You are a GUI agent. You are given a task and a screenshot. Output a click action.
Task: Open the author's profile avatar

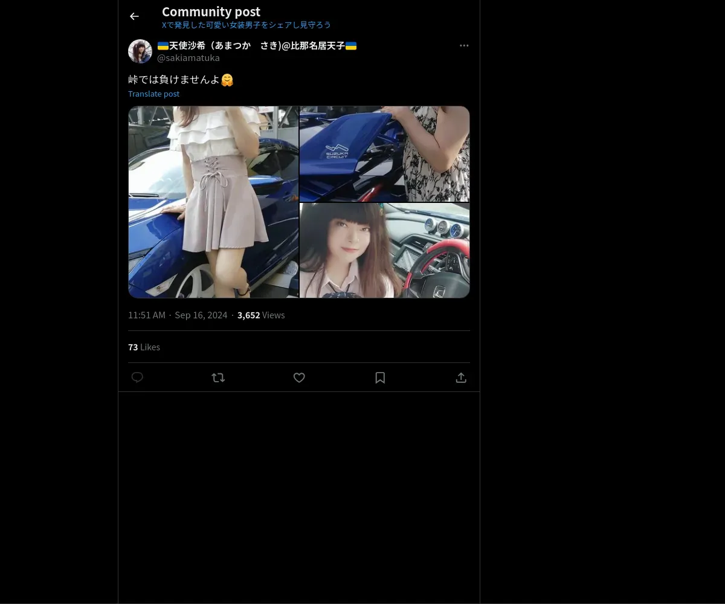[140, 51]
